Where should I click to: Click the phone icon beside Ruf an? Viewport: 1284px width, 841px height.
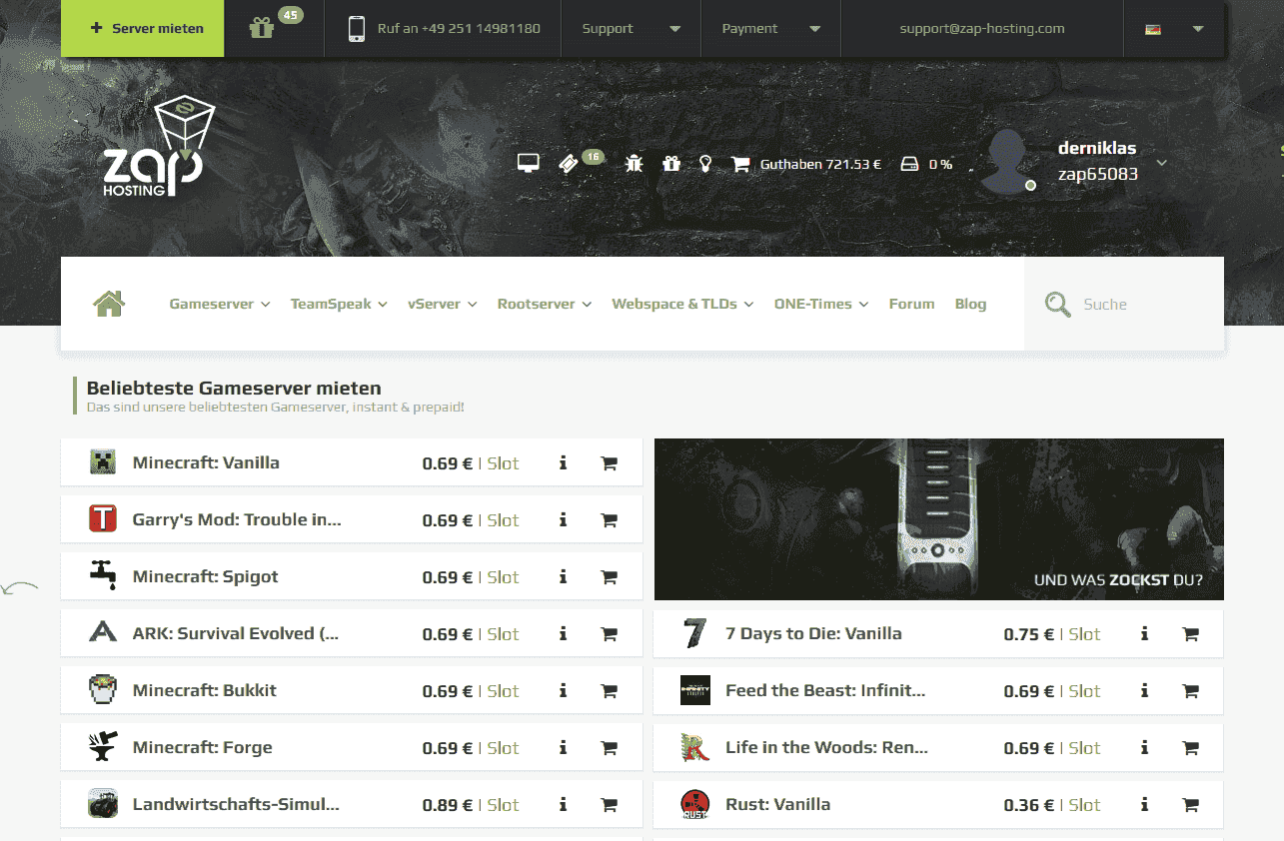click(357, 28)
